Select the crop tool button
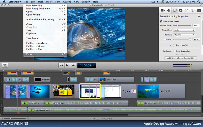Image resolution: width=203 pixels, height=127 pixels. [x=5, y=65]
